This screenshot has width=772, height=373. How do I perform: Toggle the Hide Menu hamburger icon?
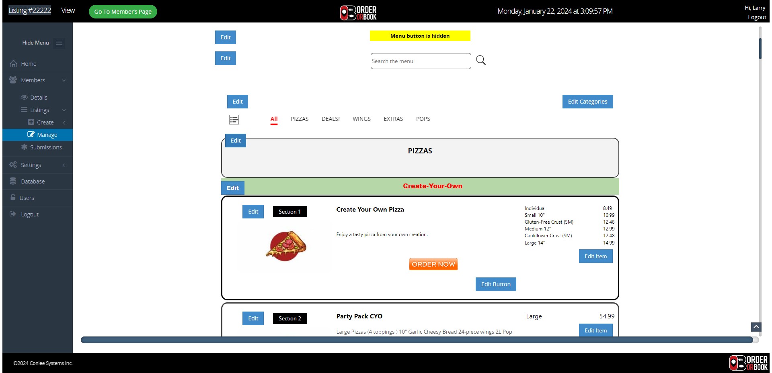[59, 43]
